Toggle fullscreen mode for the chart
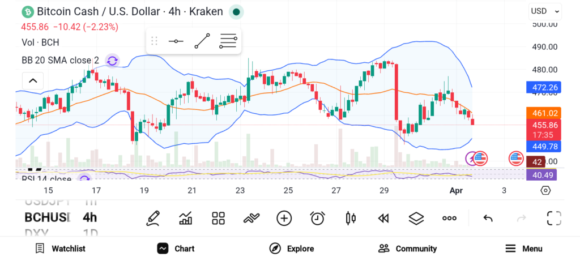The height and width of the screenshot is (261, 580). click(554, 218)
